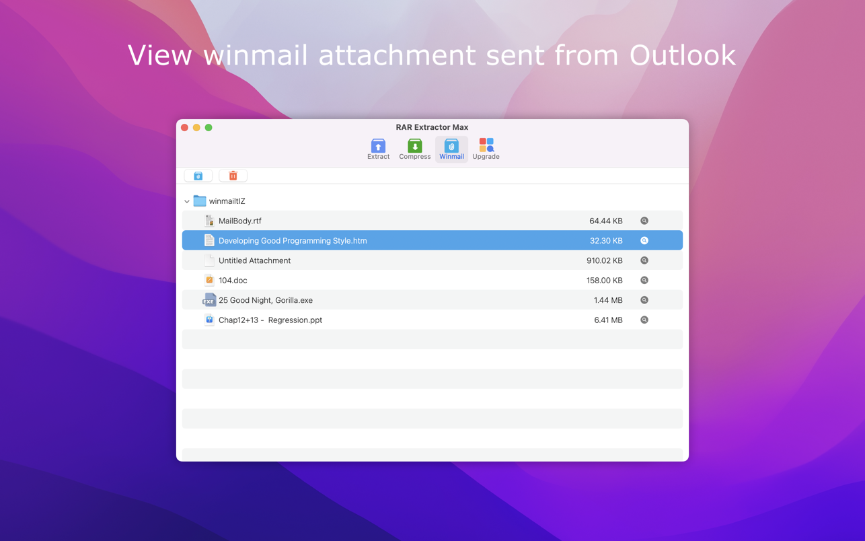Preview Untitled Attachment using magnifier icon
Viewport: 865px width, 541px height.
tap(644, 260)
